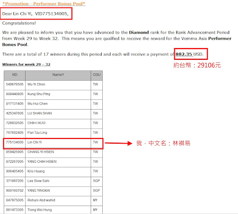Click the highlighted Lin Chi Yi row
The height and width of the screenshot is (214, 238).
pyautogui.click(x=53, y=144)
